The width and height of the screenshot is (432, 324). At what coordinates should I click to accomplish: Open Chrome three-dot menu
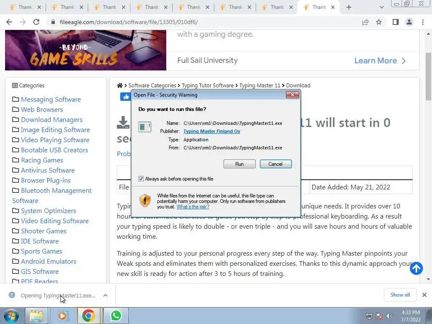click(423, 22)
